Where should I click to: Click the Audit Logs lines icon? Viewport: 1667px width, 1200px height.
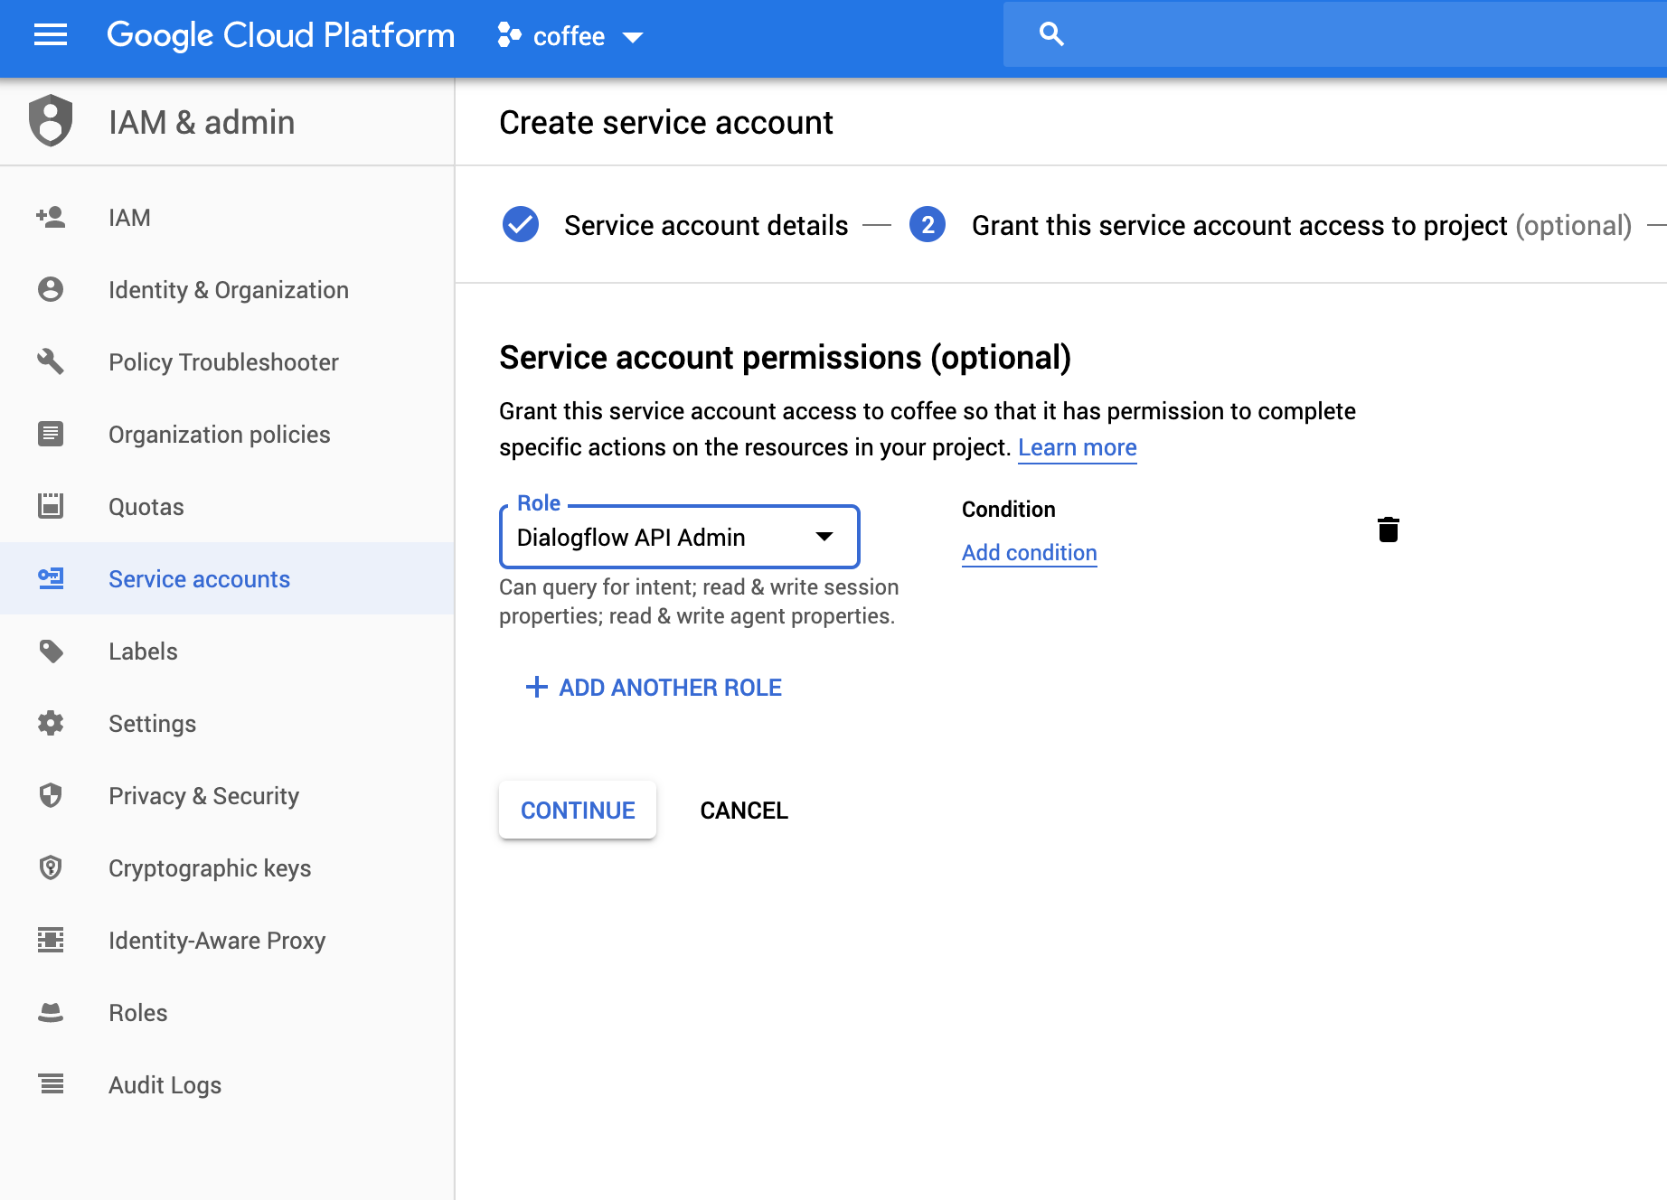51,1083
